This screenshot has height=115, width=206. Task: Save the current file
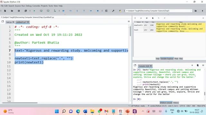(19, 11)
